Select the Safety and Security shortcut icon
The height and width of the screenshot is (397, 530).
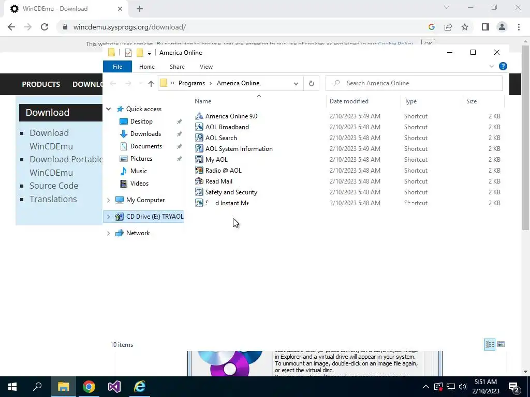click(199, 192)
